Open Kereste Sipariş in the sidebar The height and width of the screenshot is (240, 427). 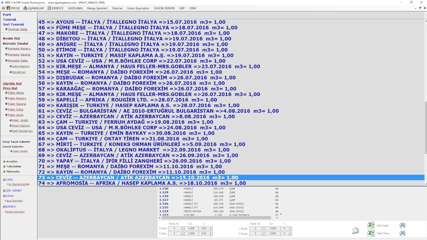coord(19,55)
